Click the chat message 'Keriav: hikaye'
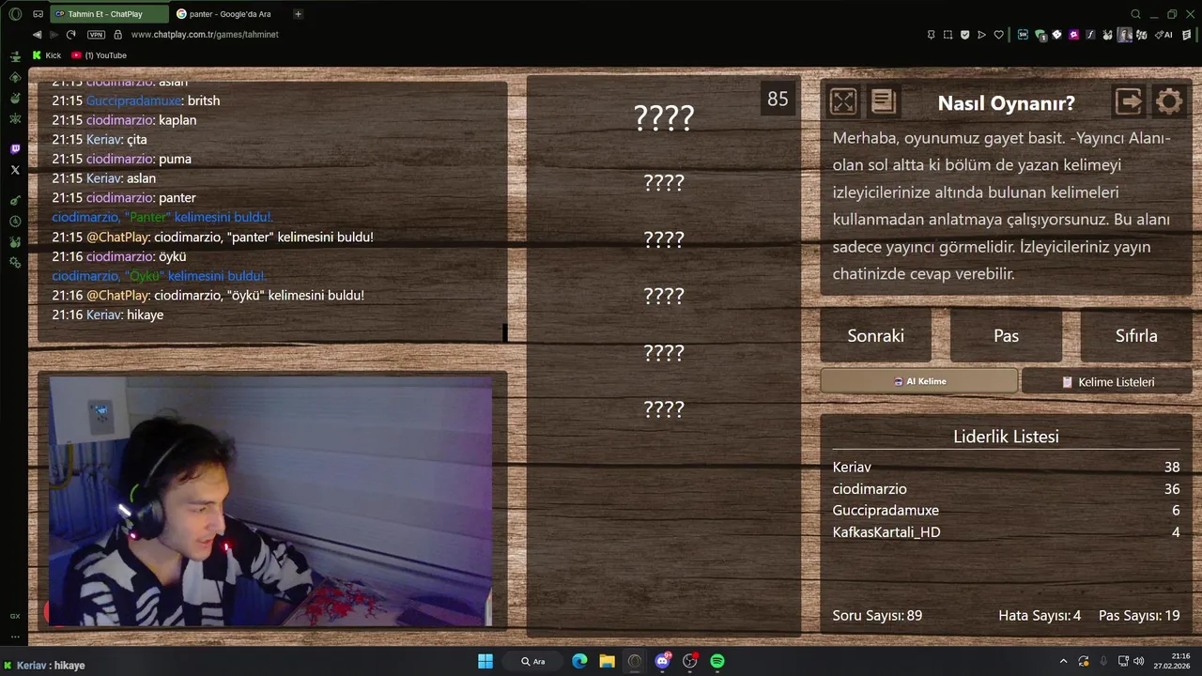This screenshot has width=1202, height=676. coord(108,315)
